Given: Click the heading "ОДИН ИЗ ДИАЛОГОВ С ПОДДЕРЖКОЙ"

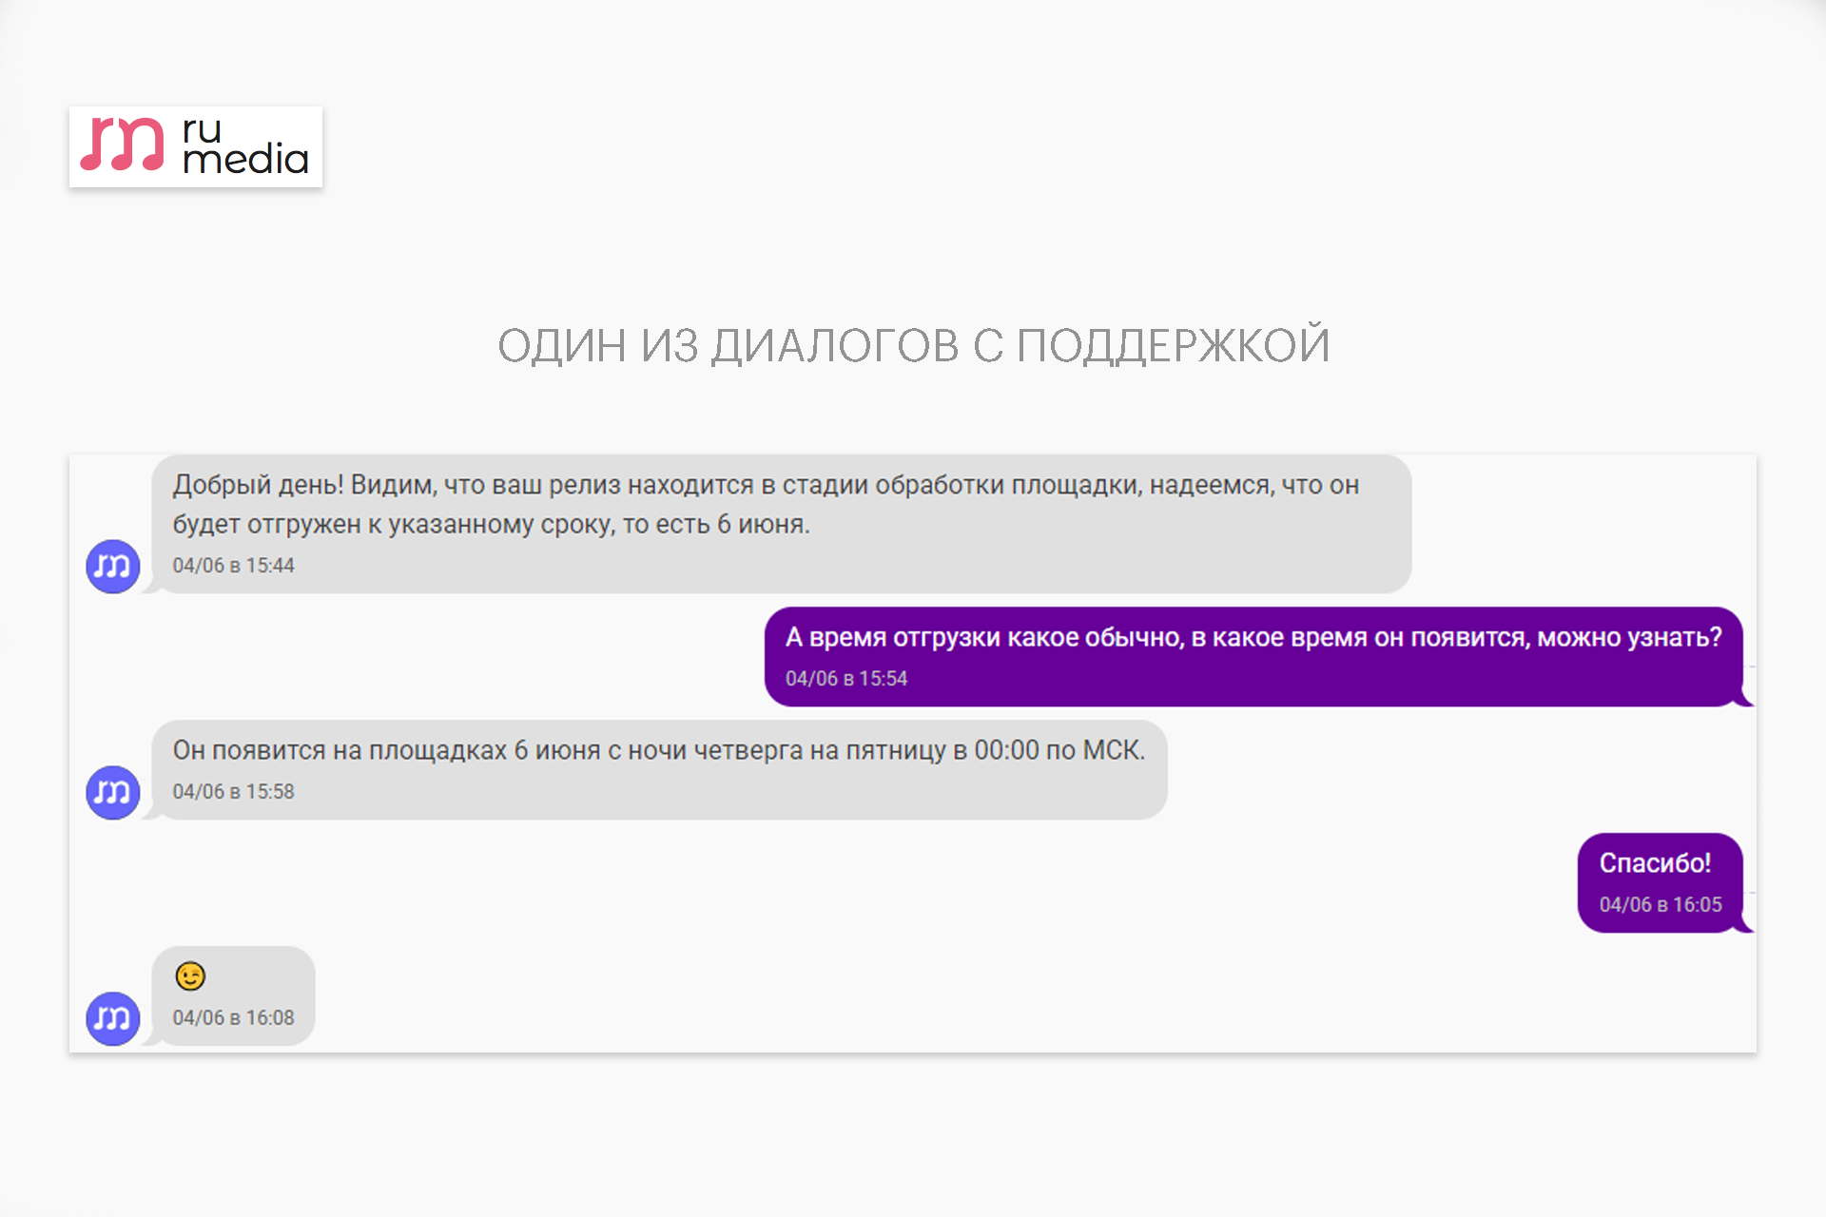Looking at the screenshot, I should point(913,345).
